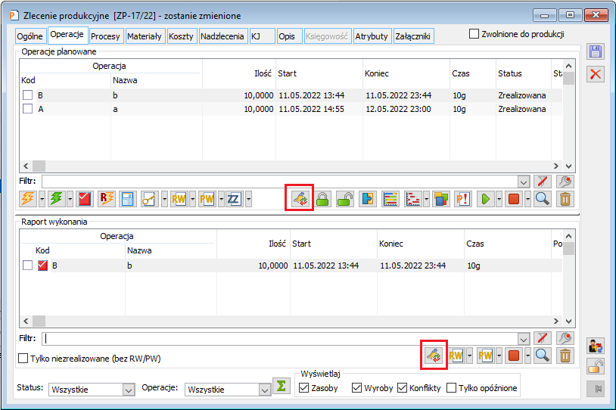Check the Zwolnione do produkcji checkbox
Screen dimensions: 616x410
[474, 34]
